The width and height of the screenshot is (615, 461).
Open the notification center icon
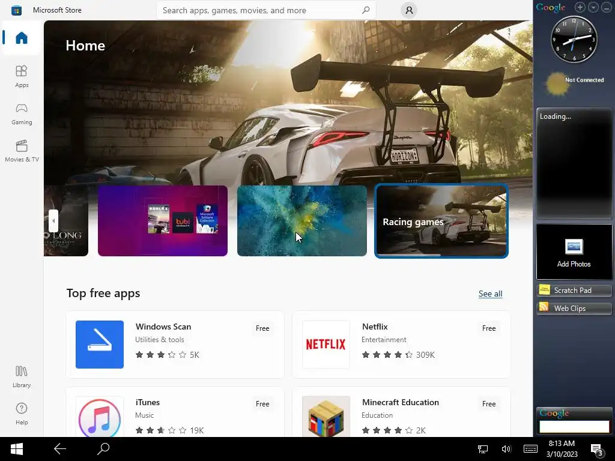(596, 449)
